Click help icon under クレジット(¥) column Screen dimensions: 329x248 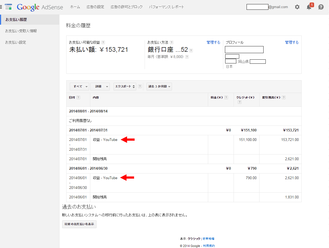point(240,102)
